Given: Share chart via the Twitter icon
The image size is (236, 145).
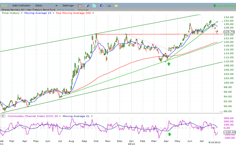Looking at the screenshot, I should point(95,6).
